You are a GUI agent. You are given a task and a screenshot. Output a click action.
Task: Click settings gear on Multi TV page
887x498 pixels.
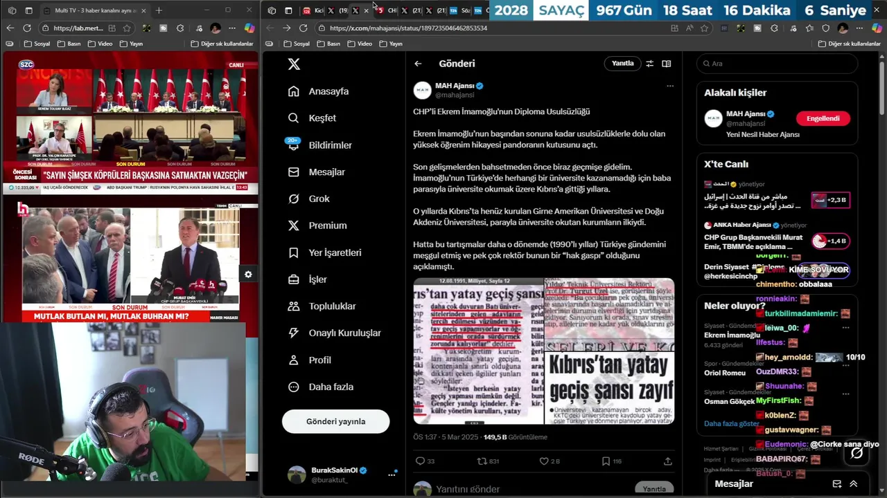click(248, 275)
